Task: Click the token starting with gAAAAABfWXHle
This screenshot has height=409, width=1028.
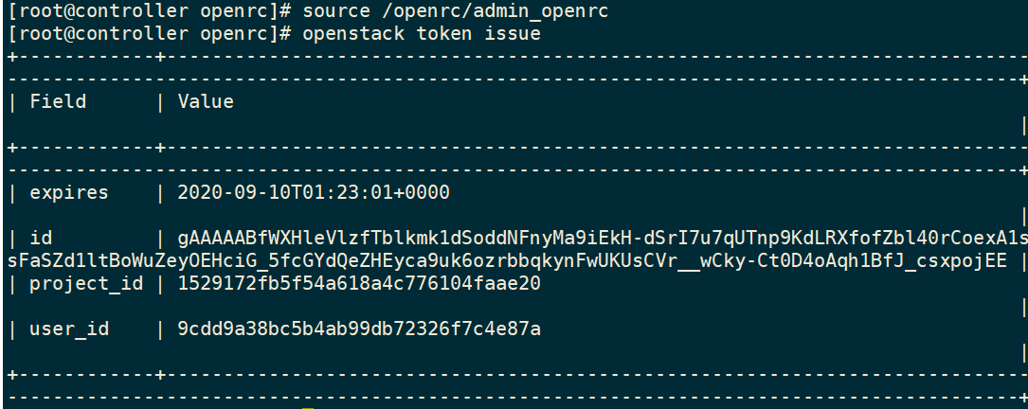Action: tap(603, 238)
